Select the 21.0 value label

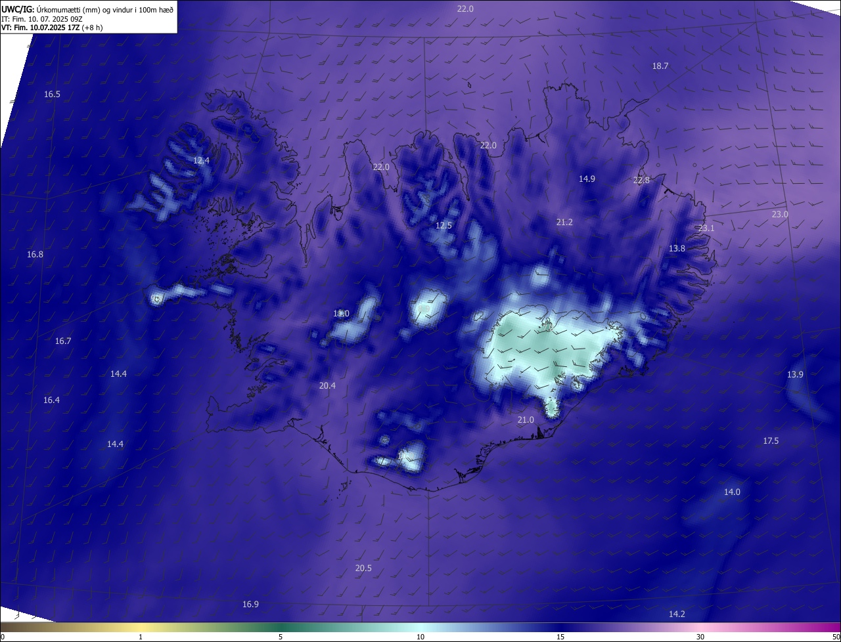526,419
